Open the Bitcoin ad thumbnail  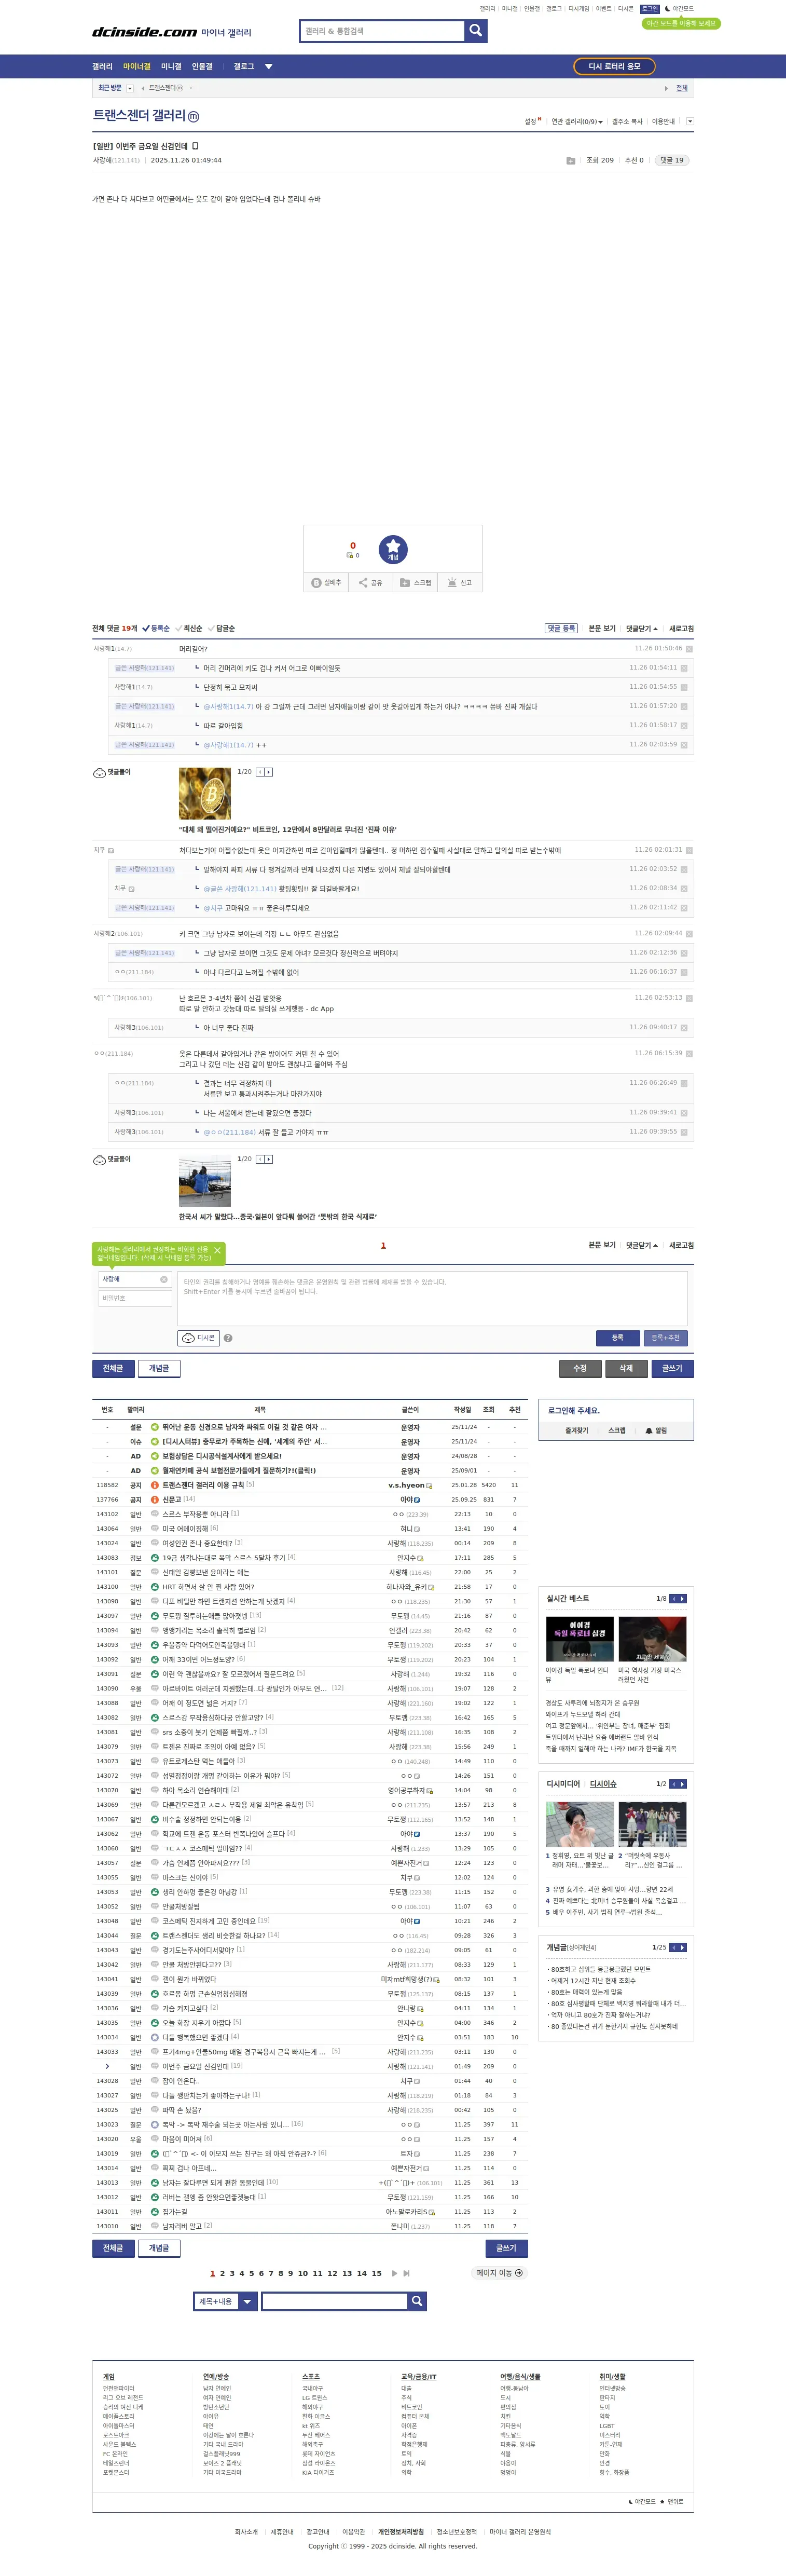pos(204,794)
